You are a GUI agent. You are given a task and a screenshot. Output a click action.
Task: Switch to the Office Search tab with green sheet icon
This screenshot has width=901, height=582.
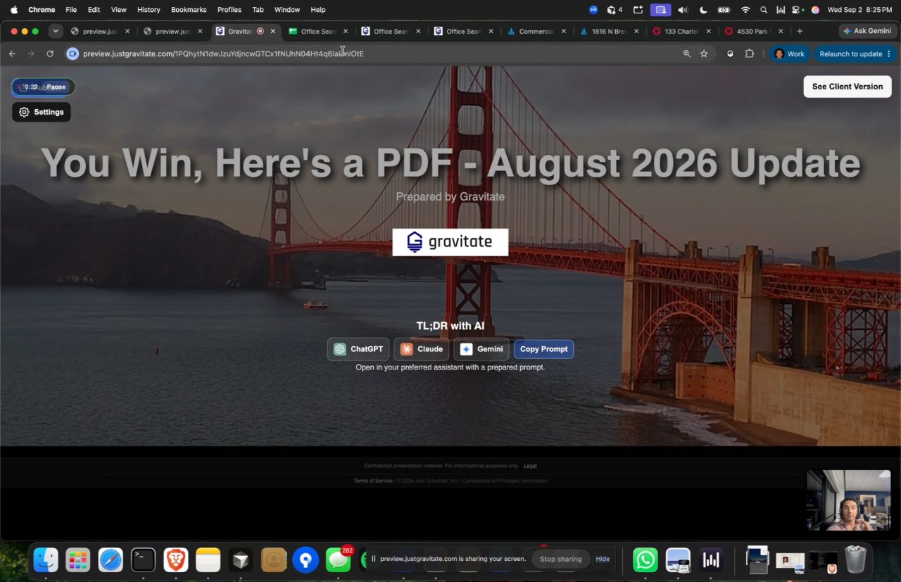point(319,31)
